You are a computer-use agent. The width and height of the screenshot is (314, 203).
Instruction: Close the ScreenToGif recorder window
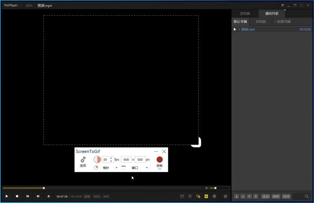pos(164,152)
